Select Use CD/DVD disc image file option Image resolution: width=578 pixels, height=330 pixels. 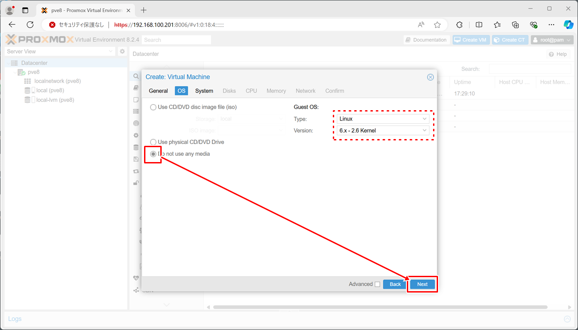[154, 107]
